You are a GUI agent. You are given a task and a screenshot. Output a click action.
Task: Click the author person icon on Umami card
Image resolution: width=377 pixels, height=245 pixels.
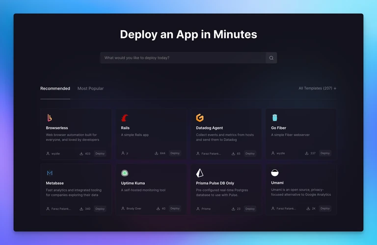click(273, 209)
